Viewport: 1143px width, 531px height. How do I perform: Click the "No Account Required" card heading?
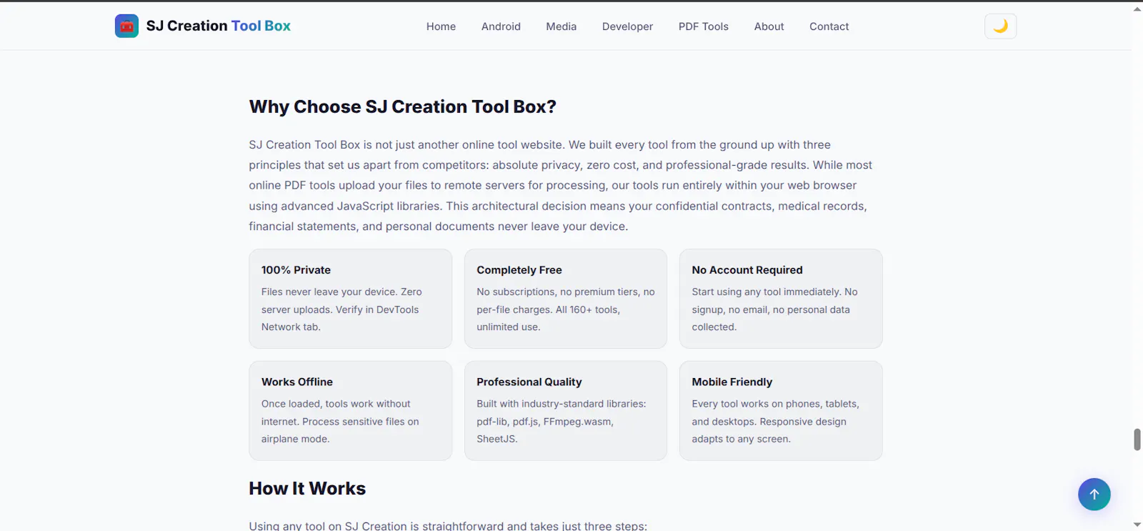[x=747, y=270]
